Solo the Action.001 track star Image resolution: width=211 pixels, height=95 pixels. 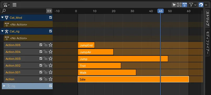coord(51,72)
